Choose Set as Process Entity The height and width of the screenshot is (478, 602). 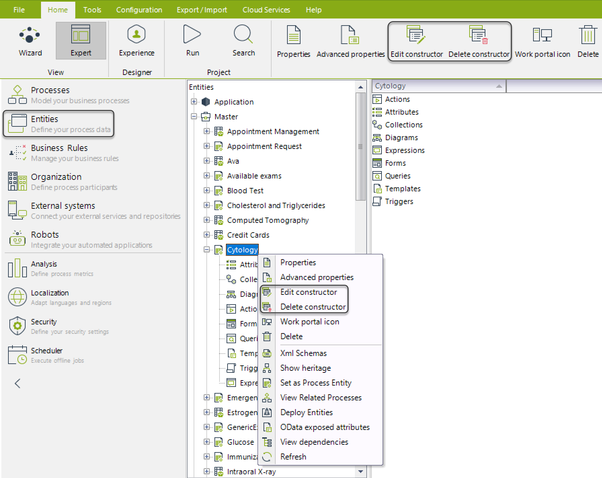click(x=321, y=383)
